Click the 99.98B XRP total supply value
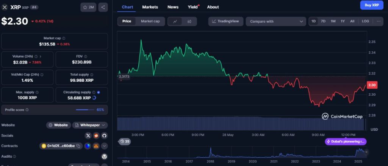Screen dimensions: 388x166 tap(82, 80)
